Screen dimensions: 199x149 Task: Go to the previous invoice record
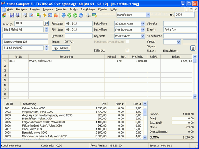(x=69, y=15)
